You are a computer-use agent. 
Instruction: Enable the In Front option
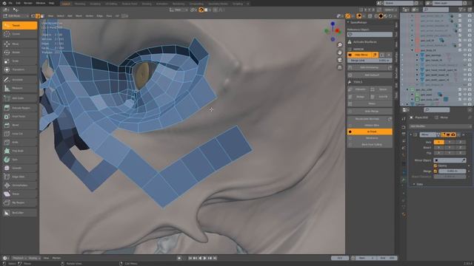coord(370,132)
